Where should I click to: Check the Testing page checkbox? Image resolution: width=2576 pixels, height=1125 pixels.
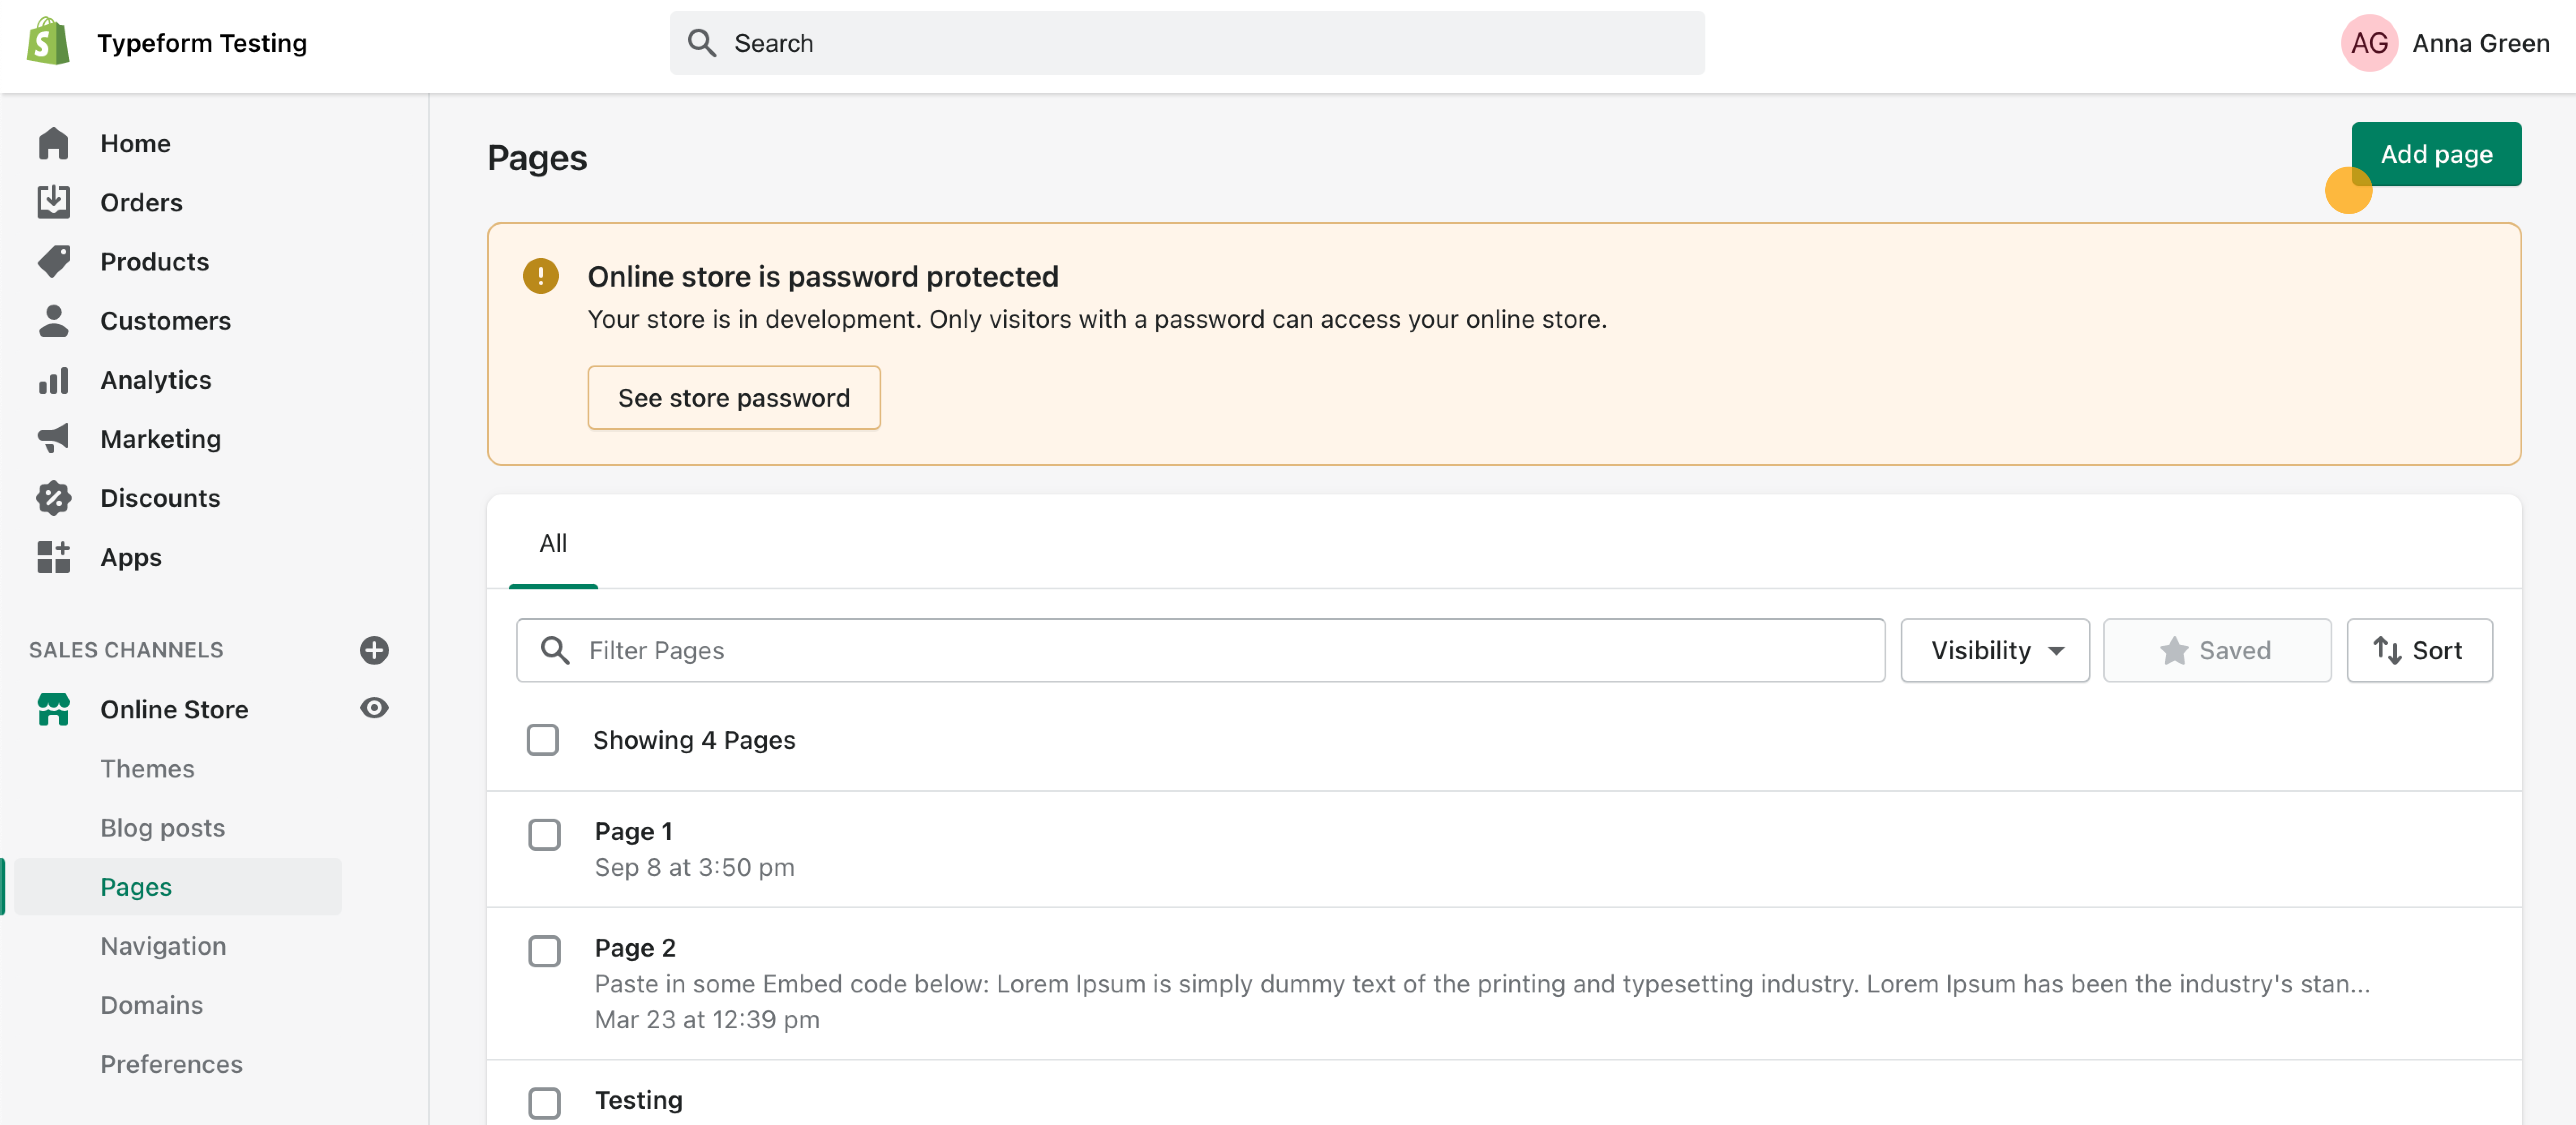pyautogui.click(x=544, y=1102)
